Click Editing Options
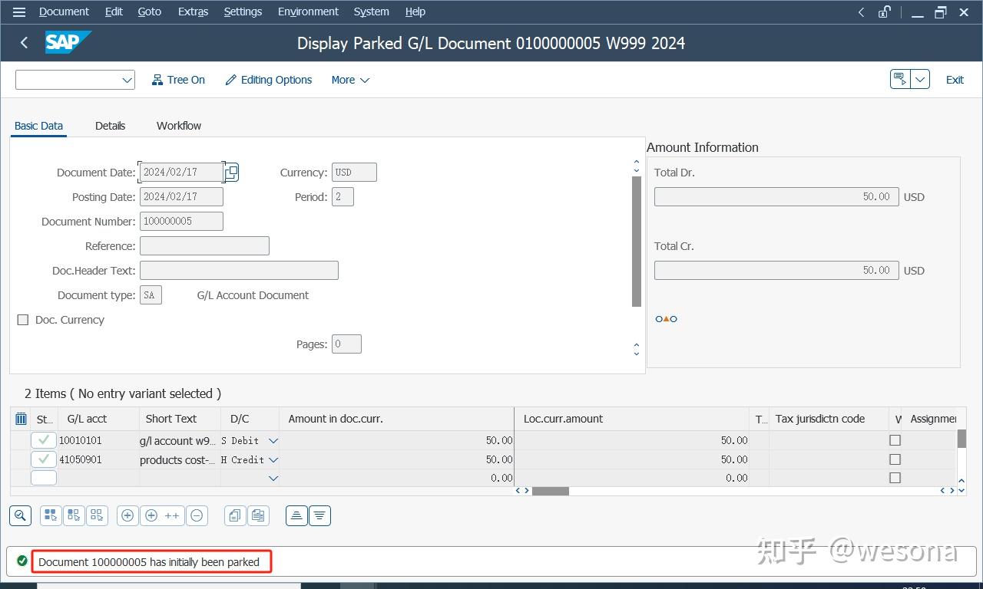 coord(268,80)
